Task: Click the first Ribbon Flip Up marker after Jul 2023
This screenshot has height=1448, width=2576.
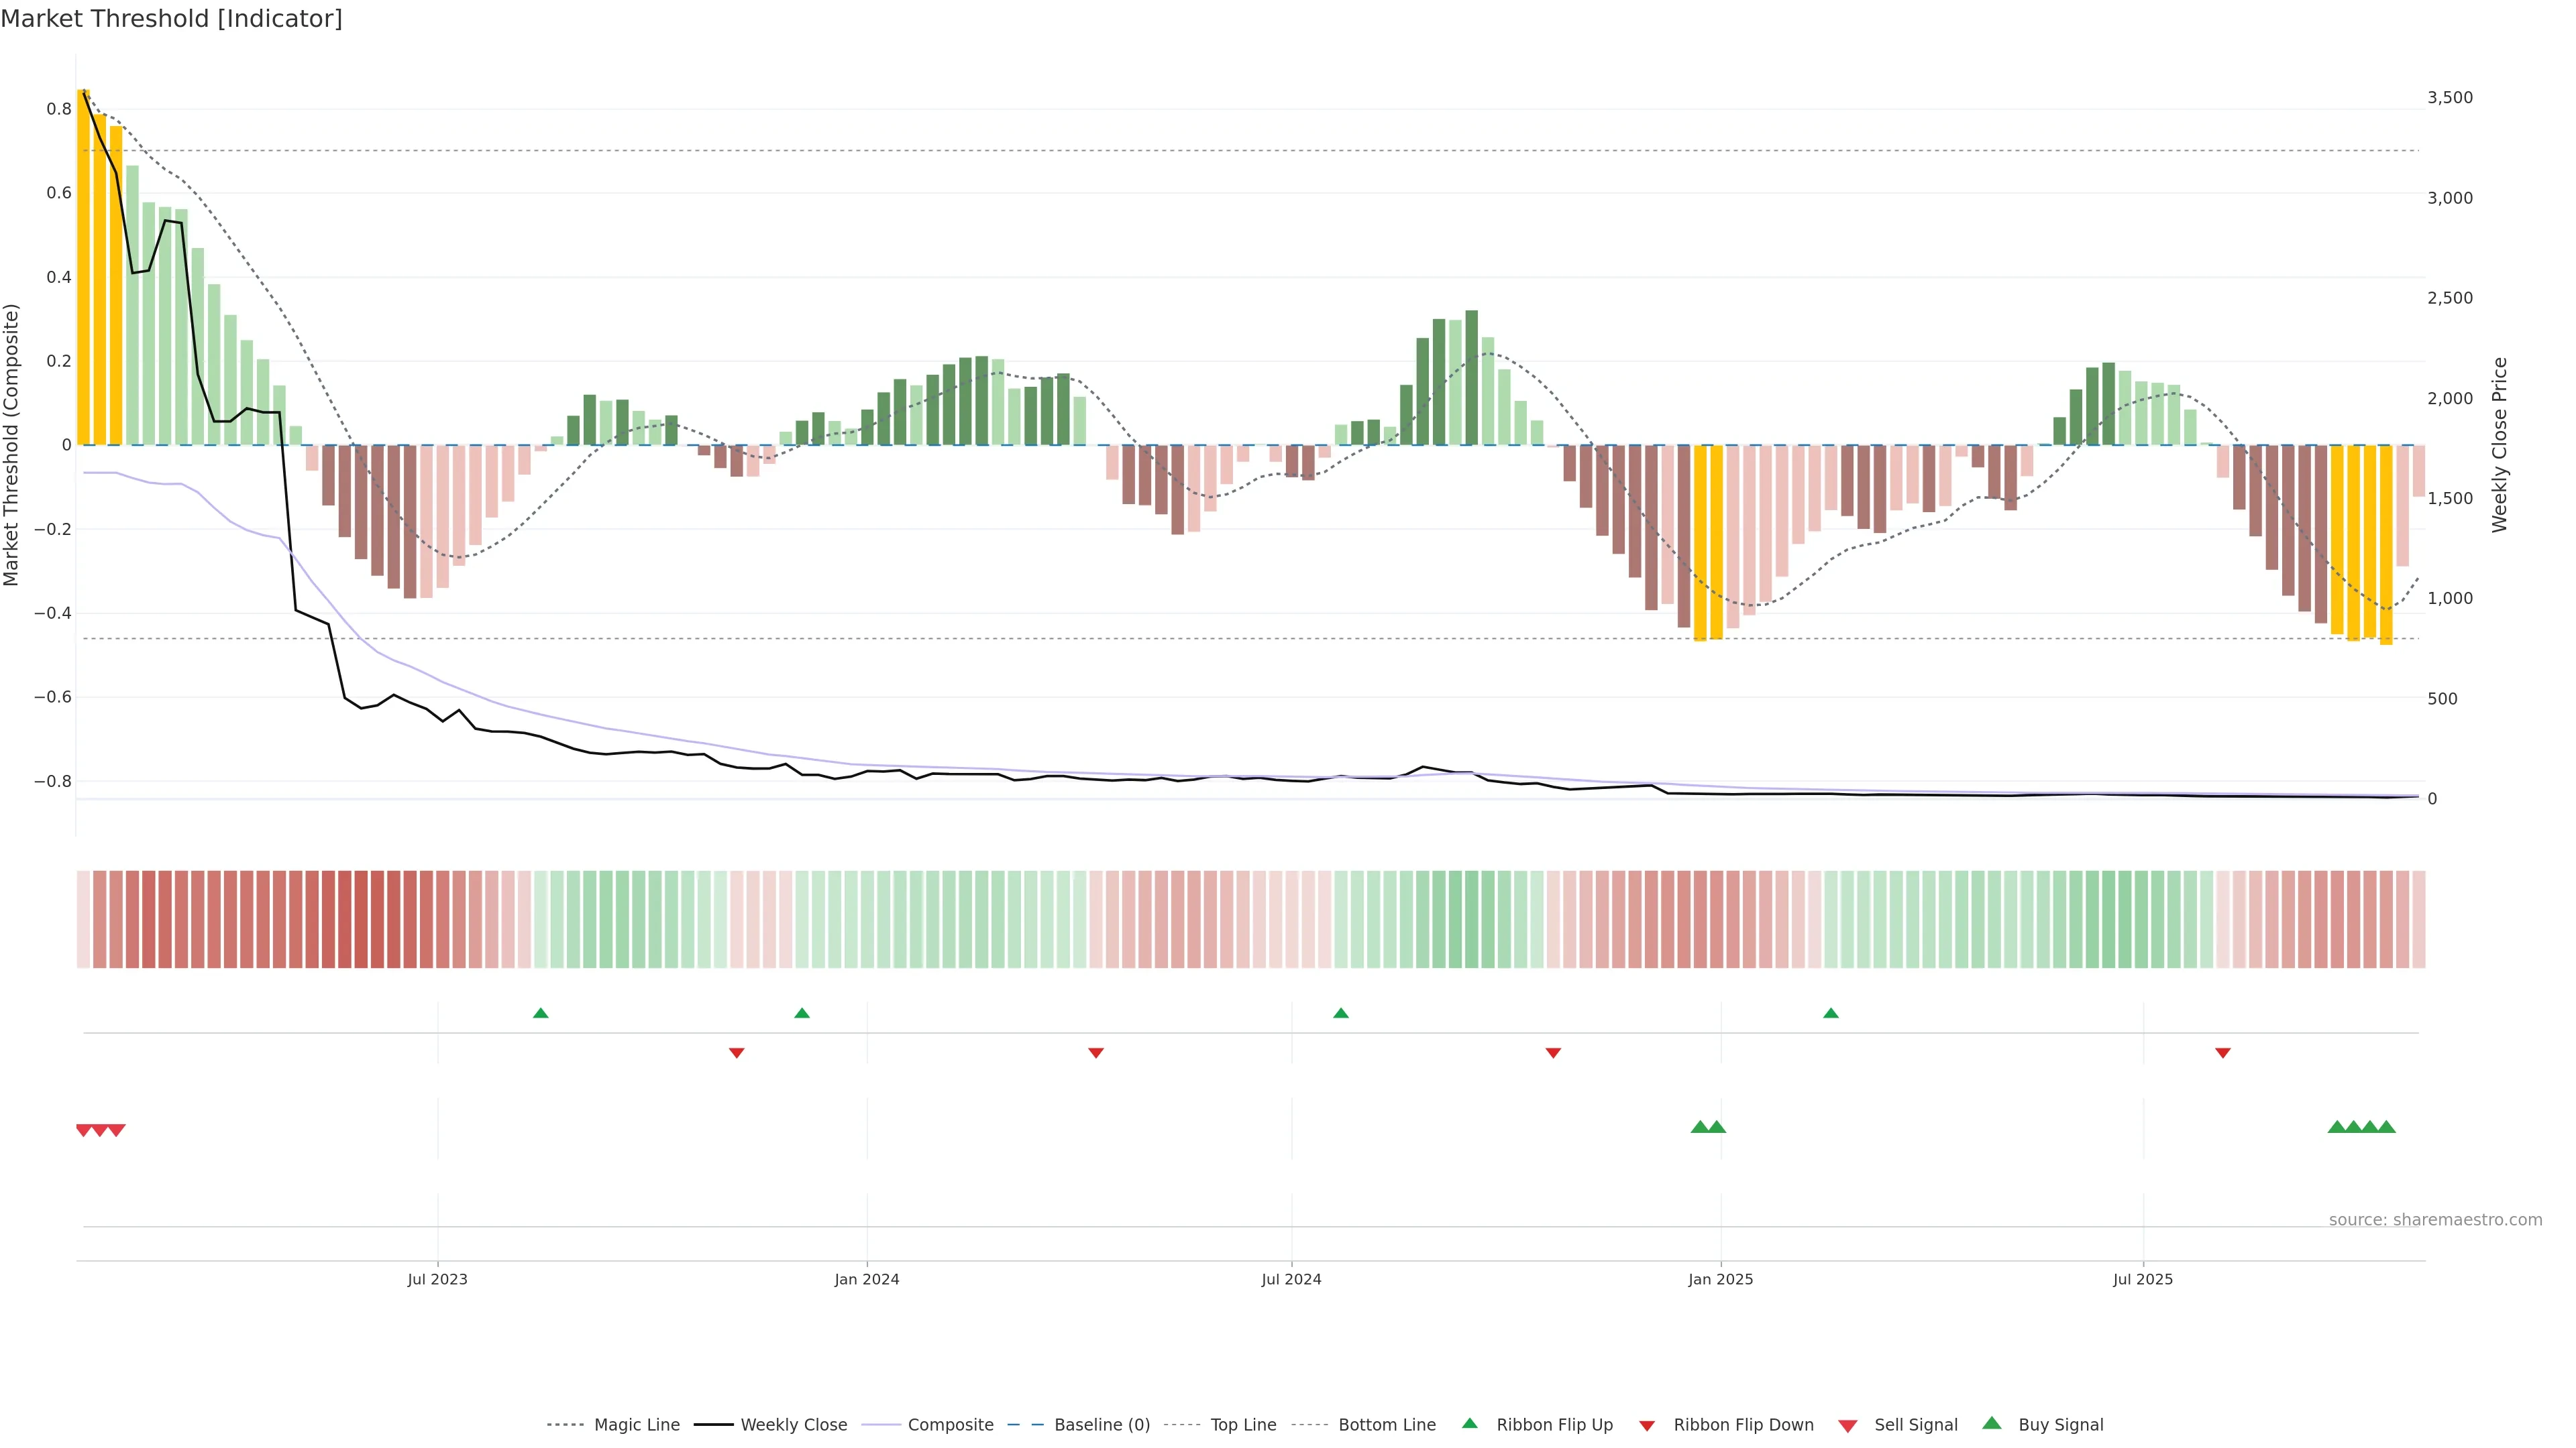Action: click(541, 1014)
